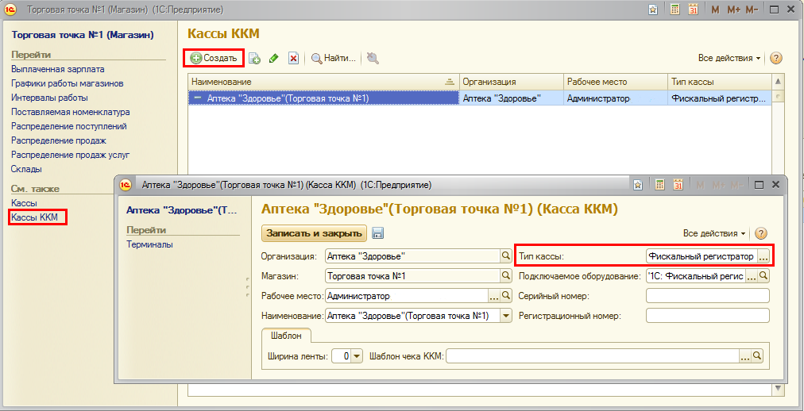Click the magnifier icon beside the Организация field
Image resolution: width=804 pixels, height=411 pixels.
[x=505, y=256]
